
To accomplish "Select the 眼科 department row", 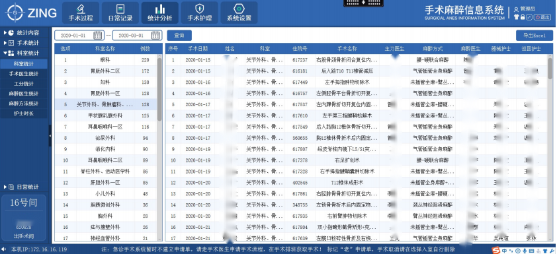I will tap(105, 60).
